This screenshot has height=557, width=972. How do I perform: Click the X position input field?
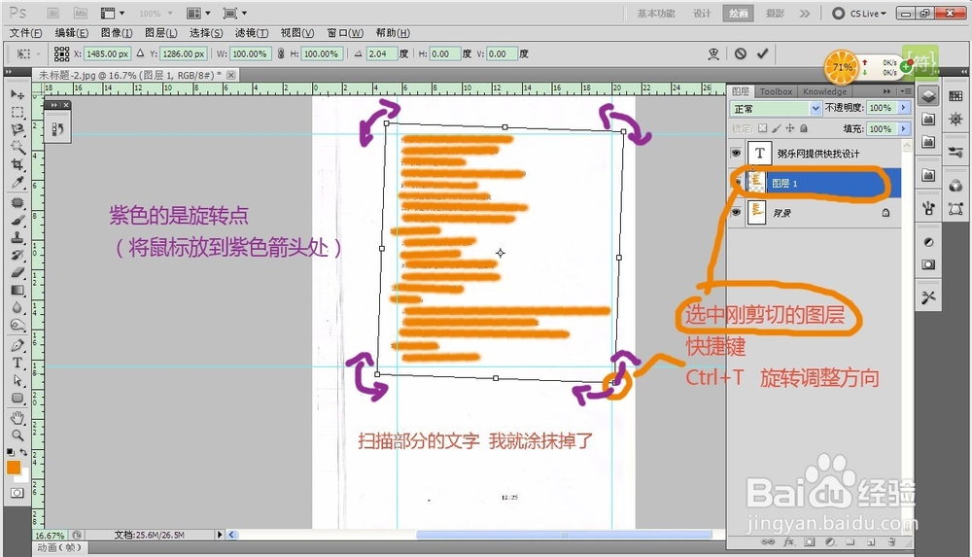107,54
